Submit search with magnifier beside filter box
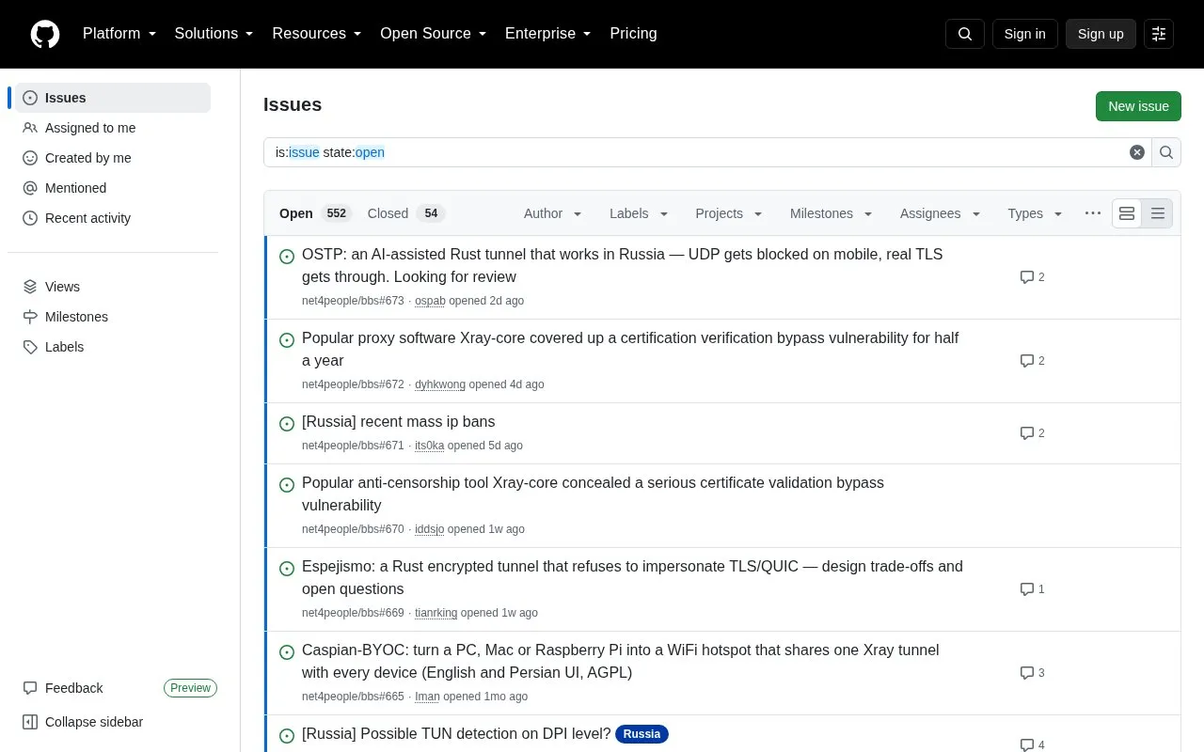This screenshot has width=1204, height=752. pos(1166,152)
